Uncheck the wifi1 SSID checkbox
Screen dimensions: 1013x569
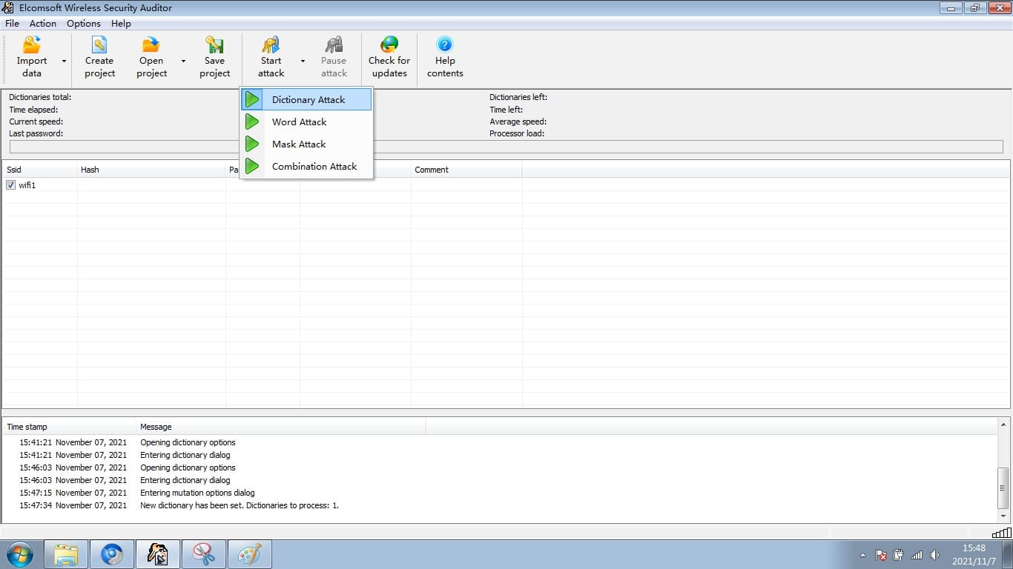(11, 185)
